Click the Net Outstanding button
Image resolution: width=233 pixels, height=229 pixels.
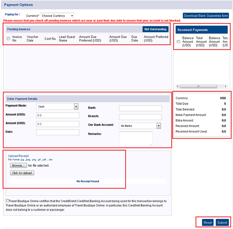[x=155, y=29]
